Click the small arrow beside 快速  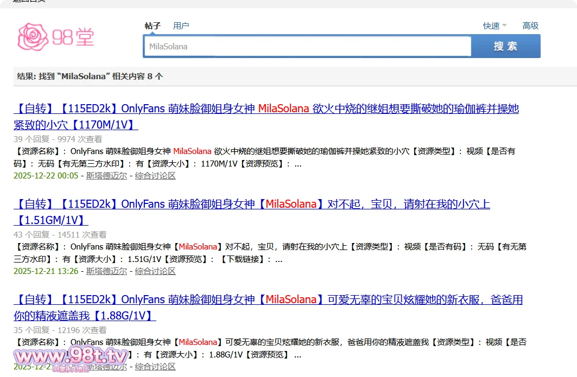[504, 25]
